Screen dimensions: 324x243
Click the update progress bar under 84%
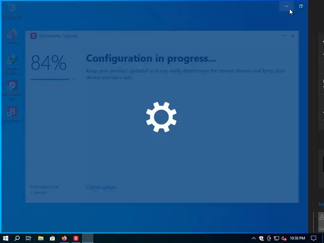(x=53, y=79)
